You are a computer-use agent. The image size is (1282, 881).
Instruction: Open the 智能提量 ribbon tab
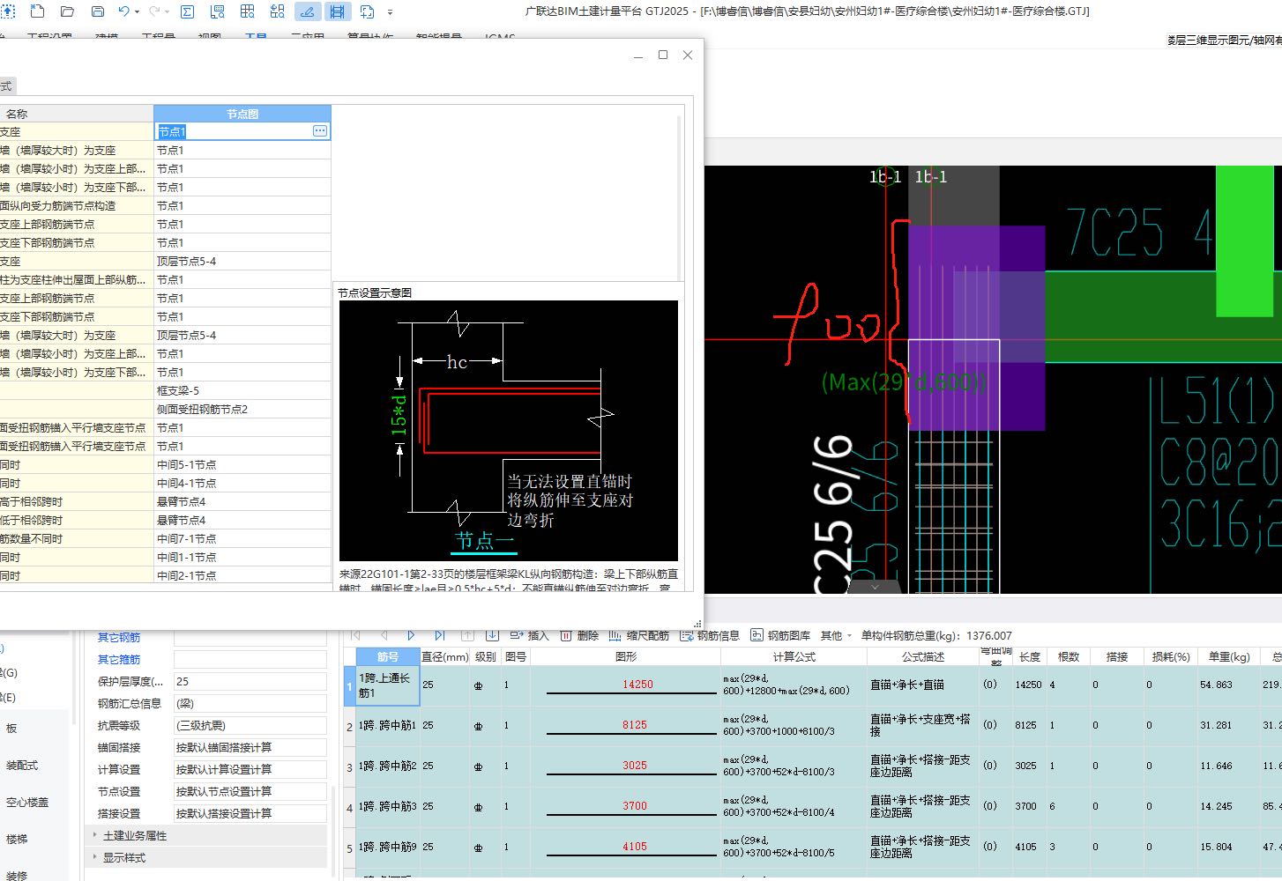(439, 39)
